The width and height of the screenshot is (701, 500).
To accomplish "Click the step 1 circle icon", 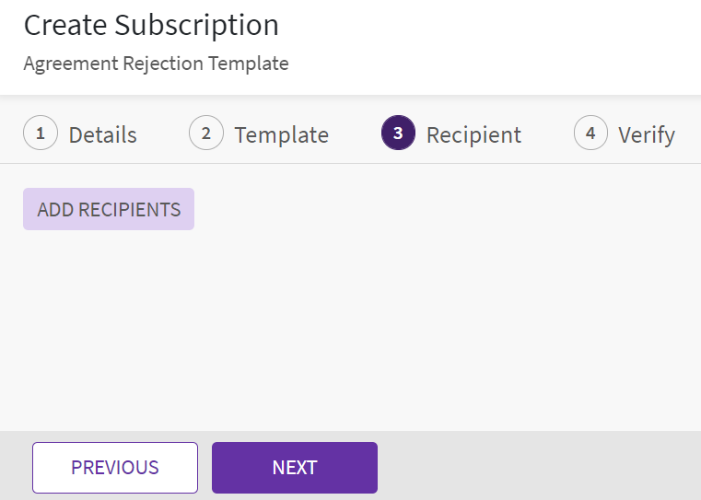I will pos(40,134).
